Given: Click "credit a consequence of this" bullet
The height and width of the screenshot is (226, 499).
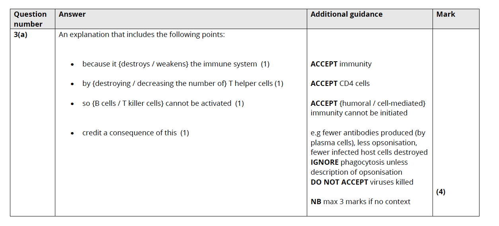Looking at the screenshot, I should coord(135,133).
